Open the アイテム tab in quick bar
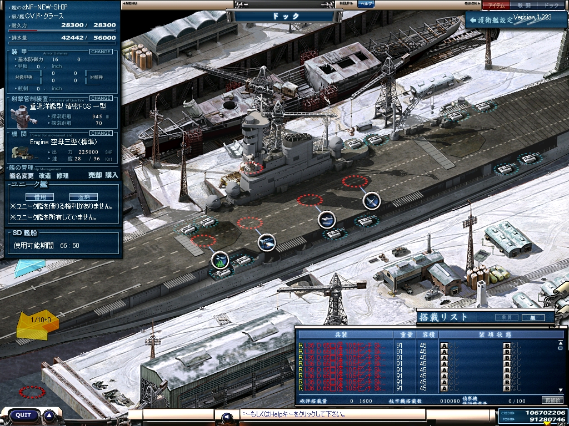The width and height of the screenshot is (569, 426). (x=496, y=5)
